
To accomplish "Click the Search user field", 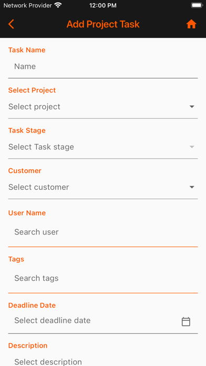I will click(x=103, y=232).
